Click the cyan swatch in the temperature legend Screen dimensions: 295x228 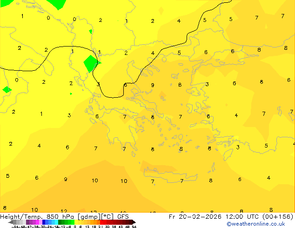pyautogui.click(x=56, y=222)
